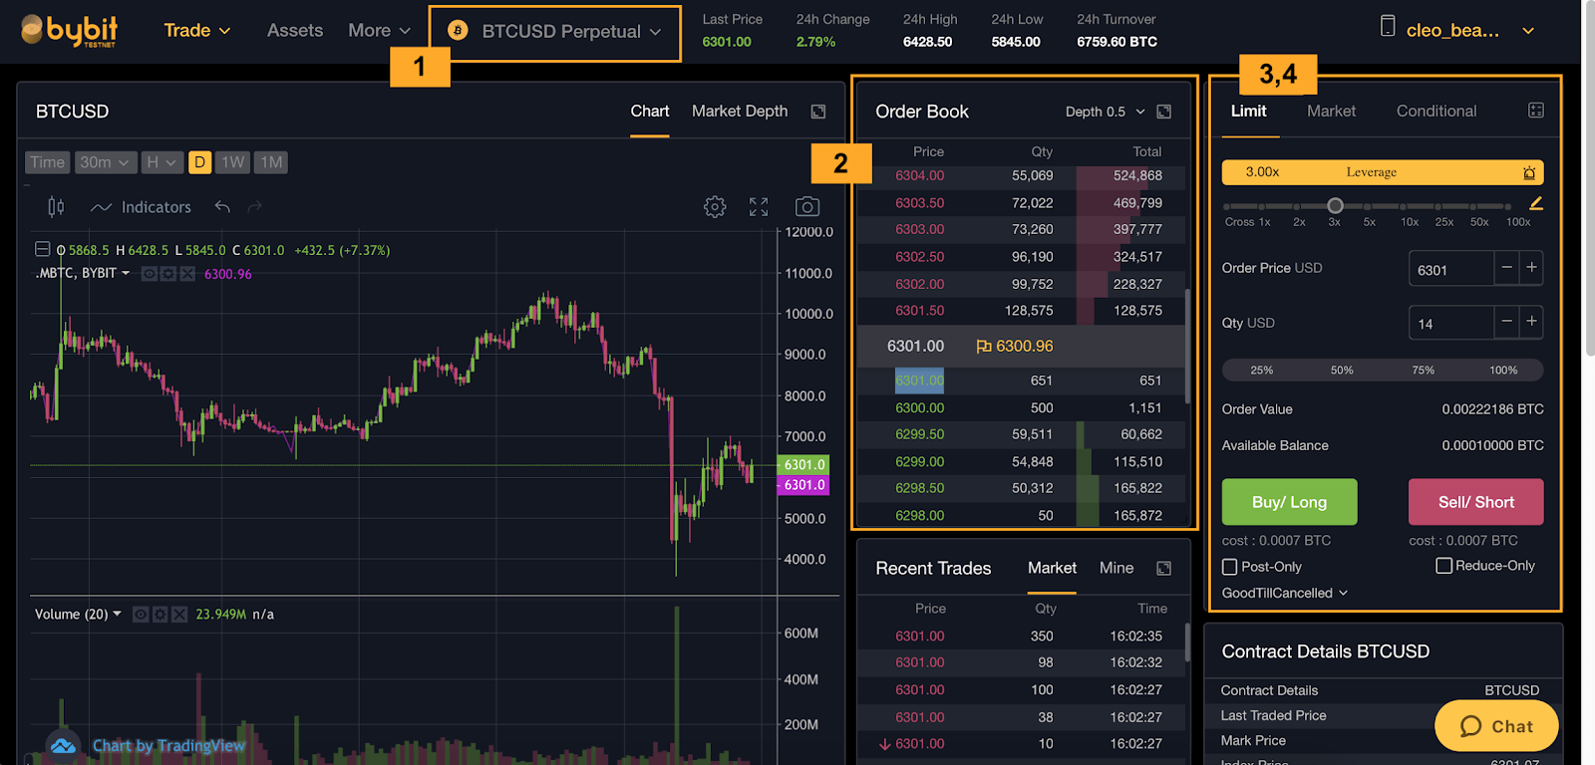Expand the cleo_bea account menu
This screenshot has width=1595, height=765.
coord(1527,31)
